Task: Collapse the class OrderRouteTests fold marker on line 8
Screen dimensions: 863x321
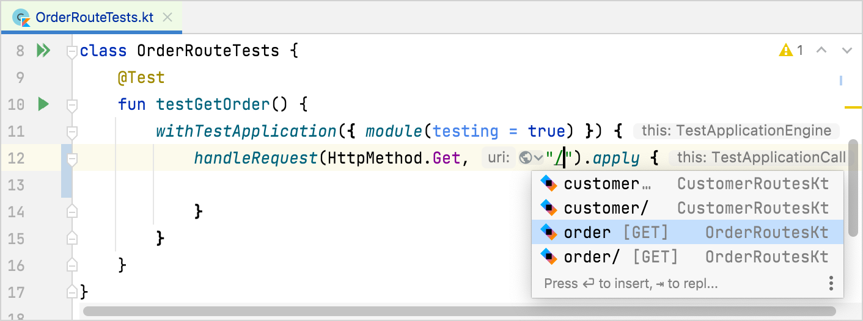Action: pyautogui.click(x=72, y=51)
